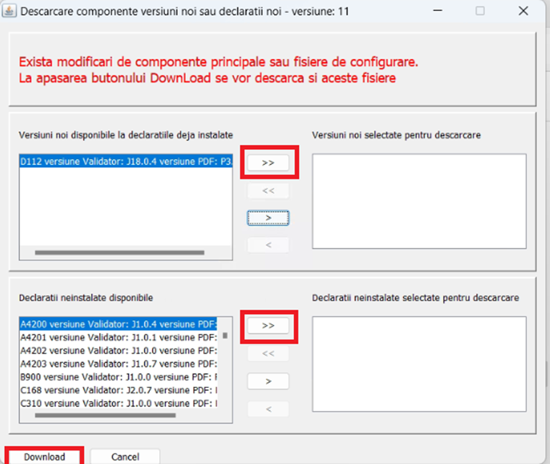Click top < remove-single arrow button
Viewport: 550px width, 464px height.
click(268, 245)
